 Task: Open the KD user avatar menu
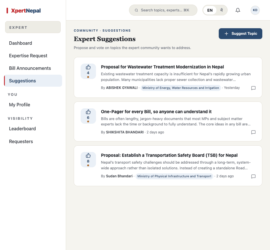255,10
